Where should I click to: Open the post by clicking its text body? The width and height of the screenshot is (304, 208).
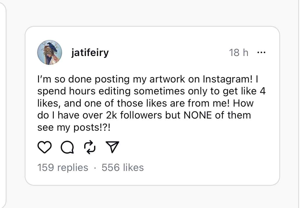click(x=151, y=103)
